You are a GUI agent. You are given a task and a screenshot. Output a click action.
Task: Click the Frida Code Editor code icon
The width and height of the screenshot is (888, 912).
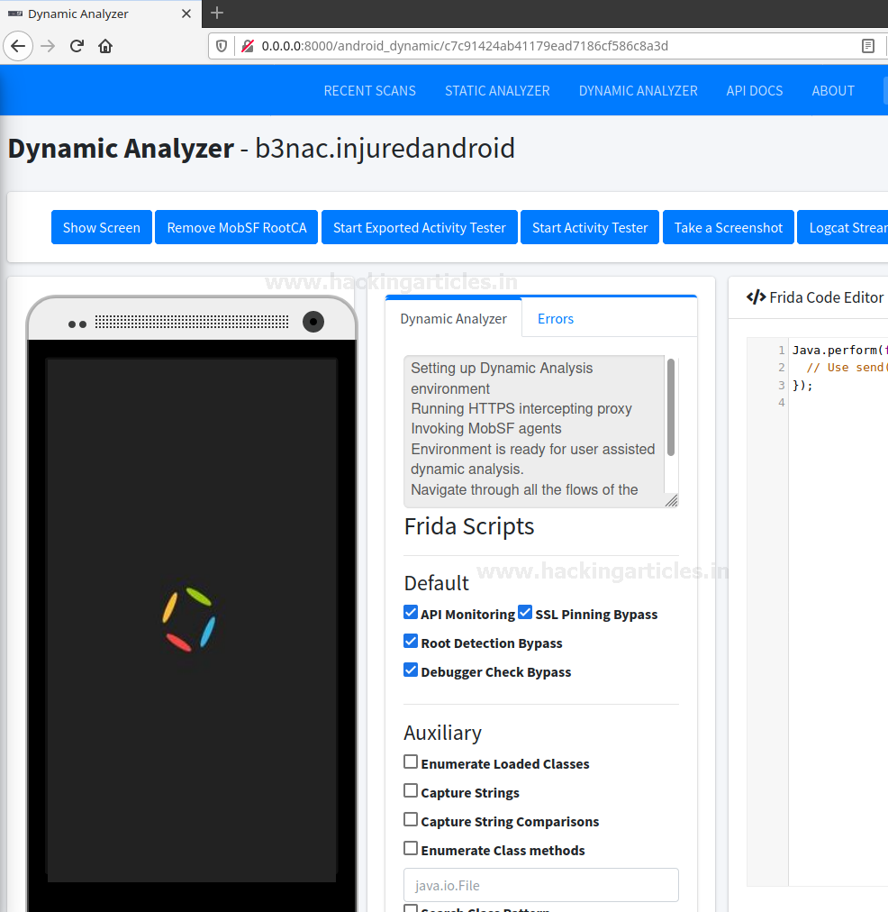[757, 297]
